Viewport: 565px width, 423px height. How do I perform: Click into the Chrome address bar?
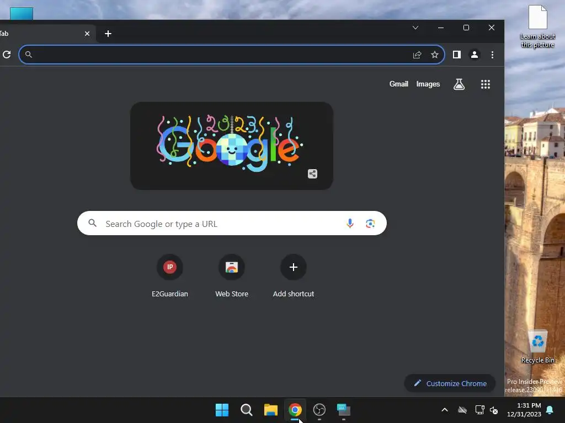(232, 55)
